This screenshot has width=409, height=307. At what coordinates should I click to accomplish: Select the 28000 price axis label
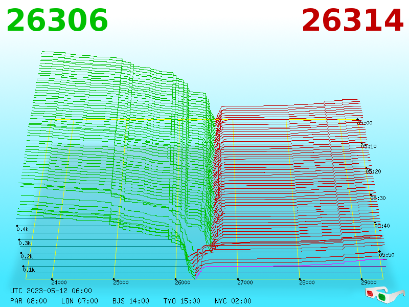pos(307,282)
